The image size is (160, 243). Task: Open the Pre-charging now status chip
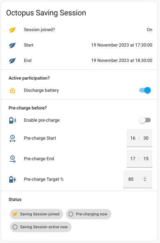pos(89,214)
